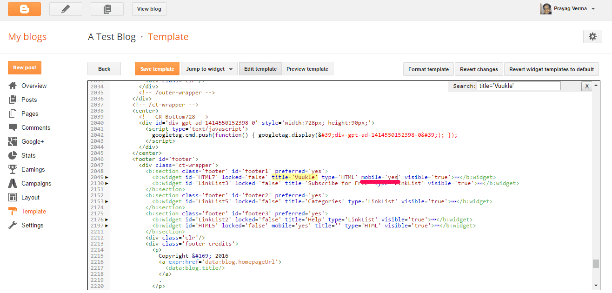Expand the Jump to widget dropdown

(x=209, y=69)
